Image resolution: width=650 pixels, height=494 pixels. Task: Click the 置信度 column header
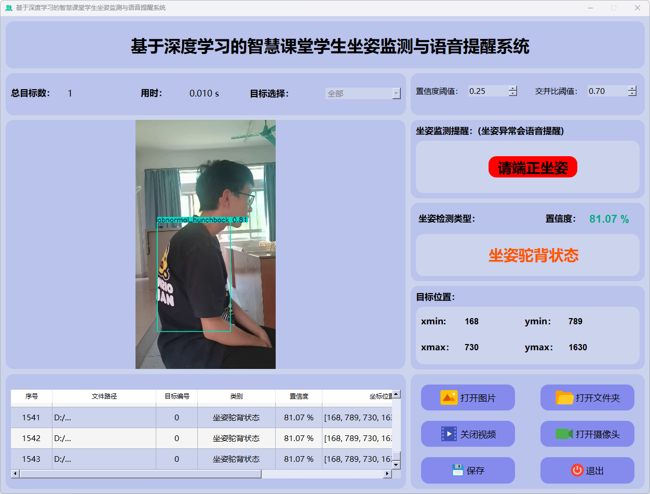click(x=299, y=396)
